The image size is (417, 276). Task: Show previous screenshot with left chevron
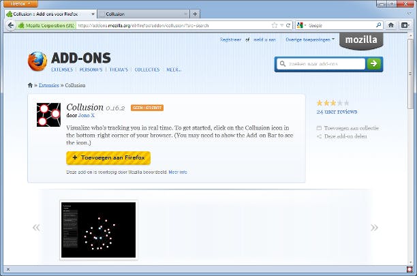pyautogui.click(x=36, y=228)
